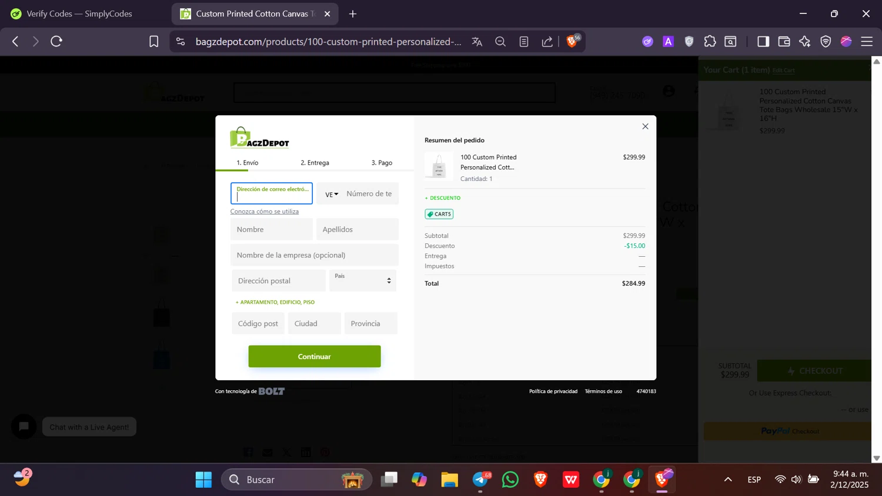Open a new browser tab
The width and height of the screenshot is (882, 496).
353,14
